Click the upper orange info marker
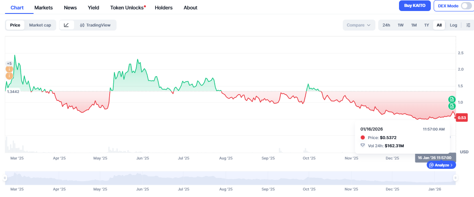Viewport: 474px width, 197px height. tap(9, 69)
